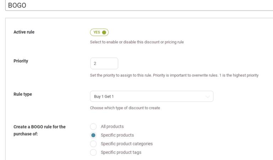The image size is (273, 160).
Task: Focus the Priority number input
Action: (104, 64)
